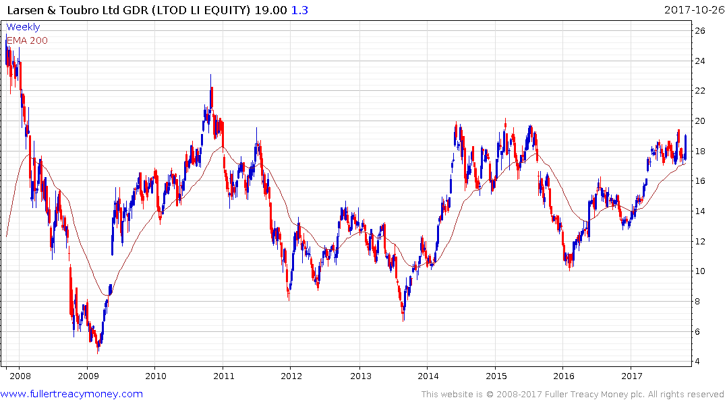Click the 2009 x-axis year label

point(88,376)
